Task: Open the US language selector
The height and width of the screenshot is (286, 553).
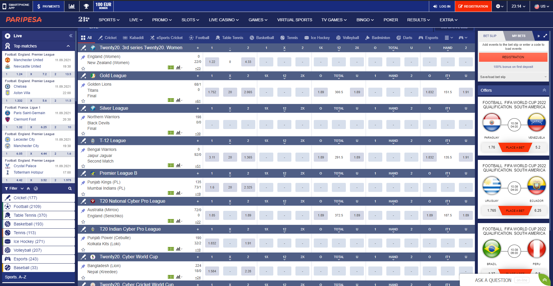Action: point(542,6)
